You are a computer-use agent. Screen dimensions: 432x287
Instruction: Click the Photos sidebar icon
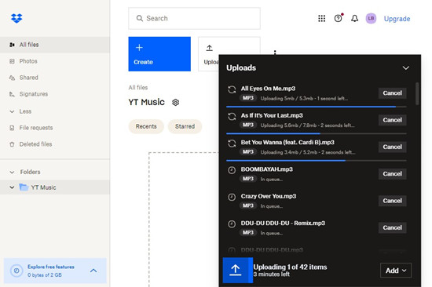12,61
